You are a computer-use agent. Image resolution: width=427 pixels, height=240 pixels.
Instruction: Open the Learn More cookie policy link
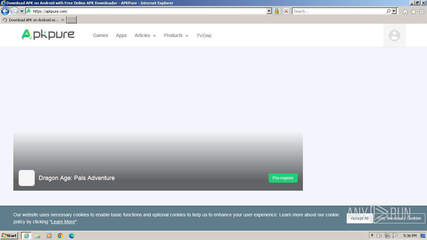point(63,222)
